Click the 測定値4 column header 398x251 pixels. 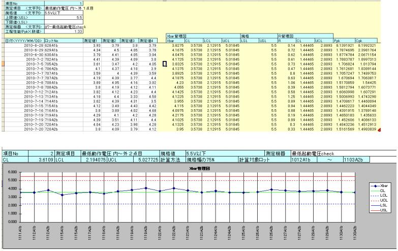click(148, 40)
